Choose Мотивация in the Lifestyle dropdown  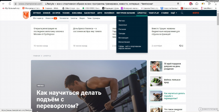(x=123, y=38)
